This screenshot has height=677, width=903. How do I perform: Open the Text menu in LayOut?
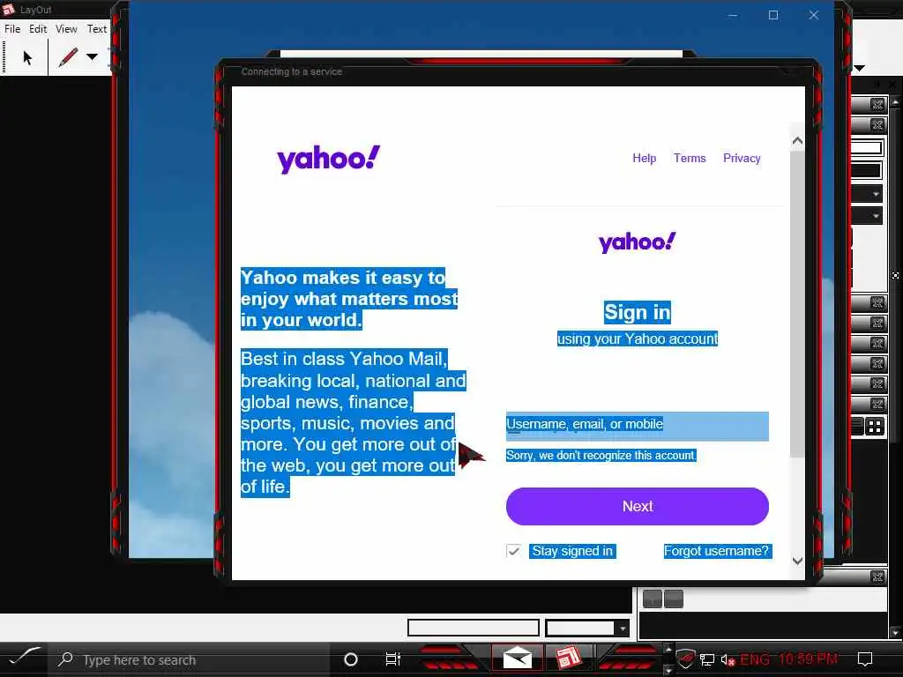point(97,29)
